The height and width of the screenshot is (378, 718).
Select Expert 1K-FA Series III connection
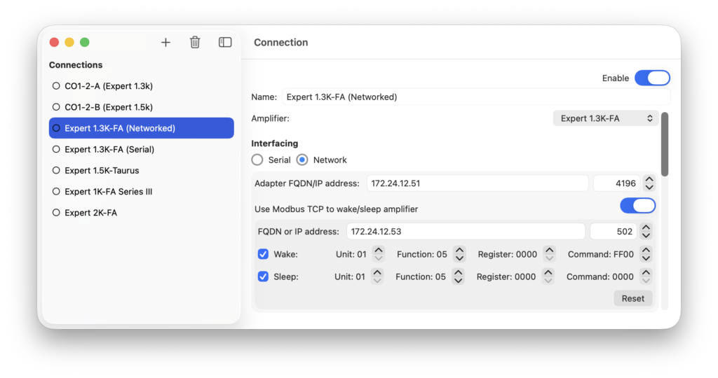pyautogui.click(x=142, y=191)
